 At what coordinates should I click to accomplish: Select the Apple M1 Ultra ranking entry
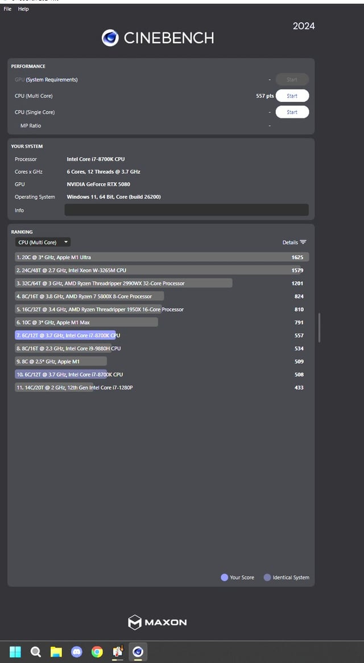[162, 257]
